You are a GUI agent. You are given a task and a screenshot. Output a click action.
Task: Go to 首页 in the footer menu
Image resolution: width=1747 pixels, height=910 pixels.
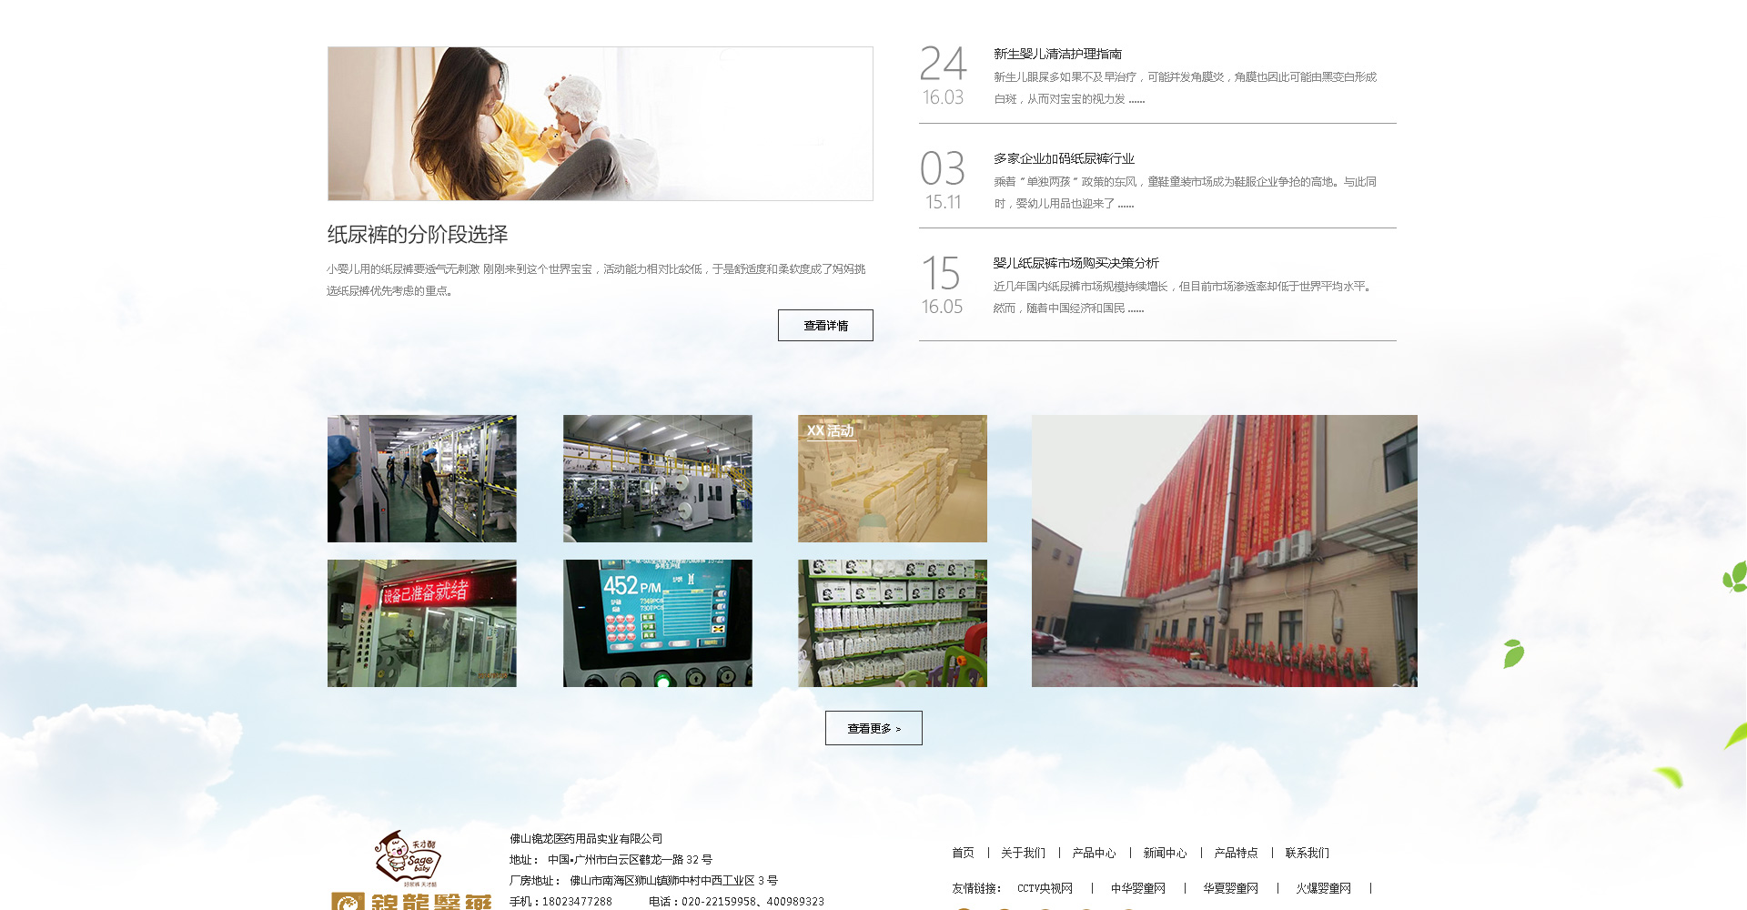(x=963, y=854)
